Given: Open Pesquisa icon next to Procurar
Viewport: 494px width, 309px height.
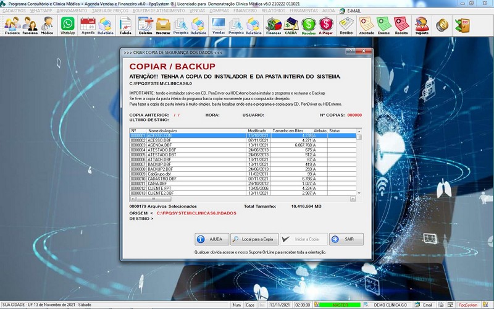Looking at the screenshot, I should click(x=180, y=25).
